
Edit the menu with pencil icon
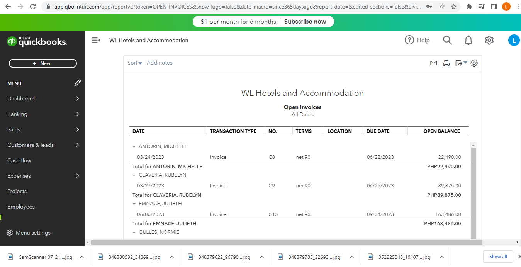click(78, 83)
